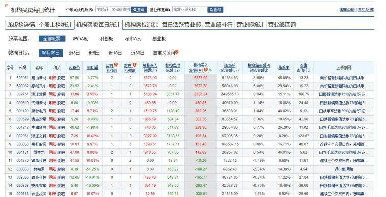Viewport: 386px width, 197px height.
Task: Open 明细 for row 000599
Action: coord(53,119)
